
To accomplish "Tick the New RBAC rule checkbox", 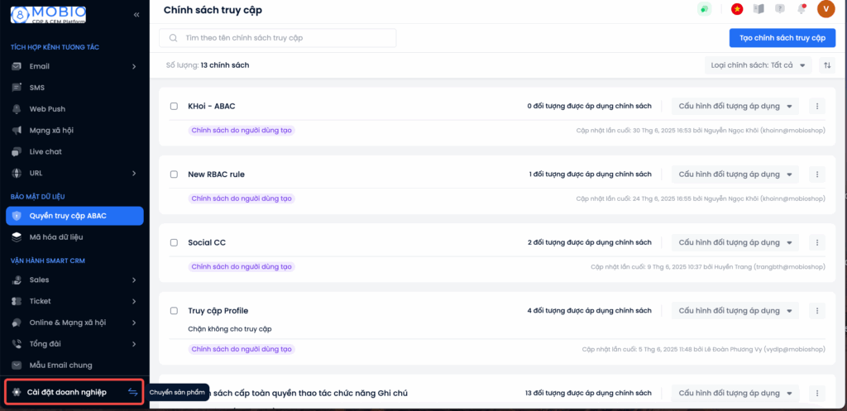I will [x=174, y=174].
